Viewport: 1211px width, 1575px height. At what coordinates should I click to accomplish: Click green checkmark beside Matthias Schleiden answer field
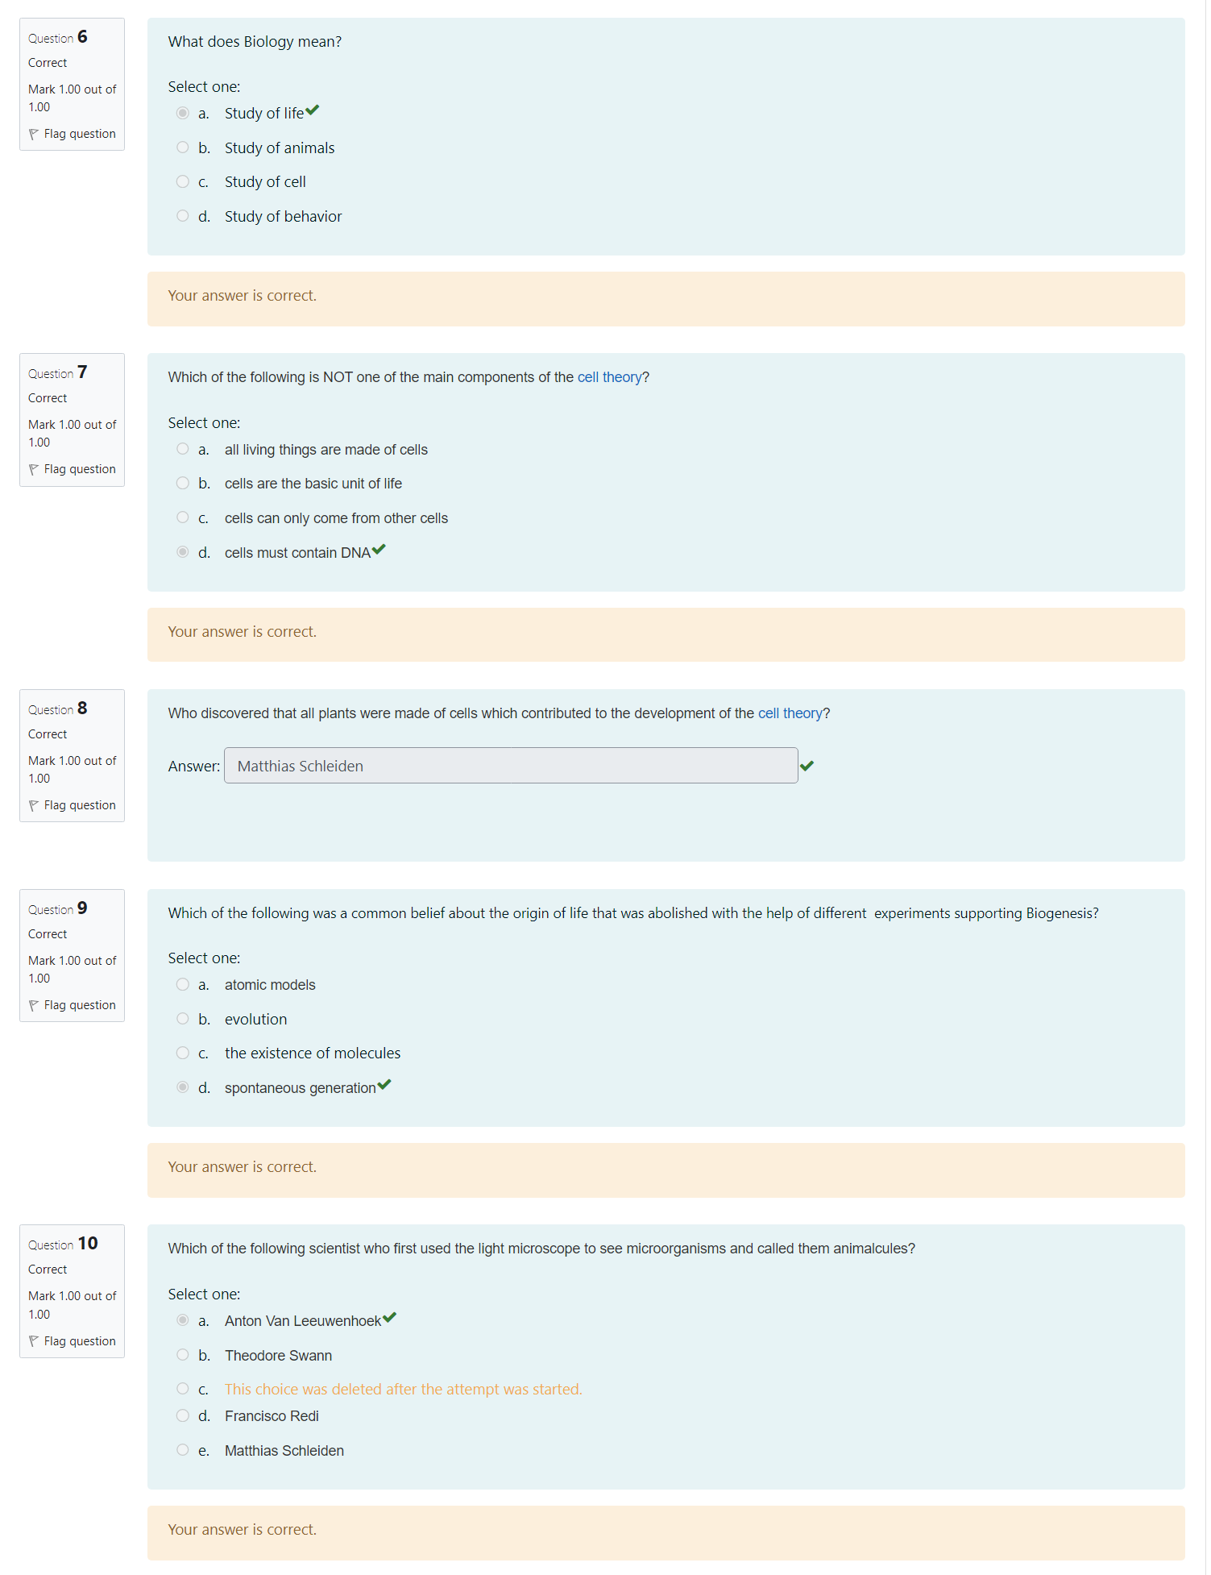click(807, 766)
